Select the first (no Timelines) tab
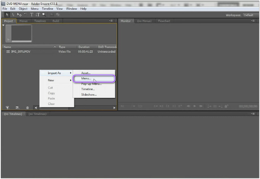Image resolution: width=260 pixels, height=179 pixels. (x=13, y=114)
